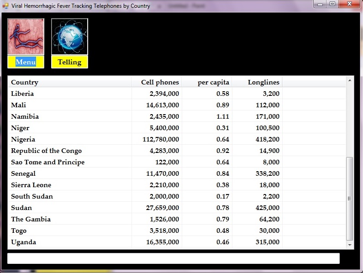Screen dimensions: 363x273
Task: Select the South Sudan row
Action: pos(177,196)
